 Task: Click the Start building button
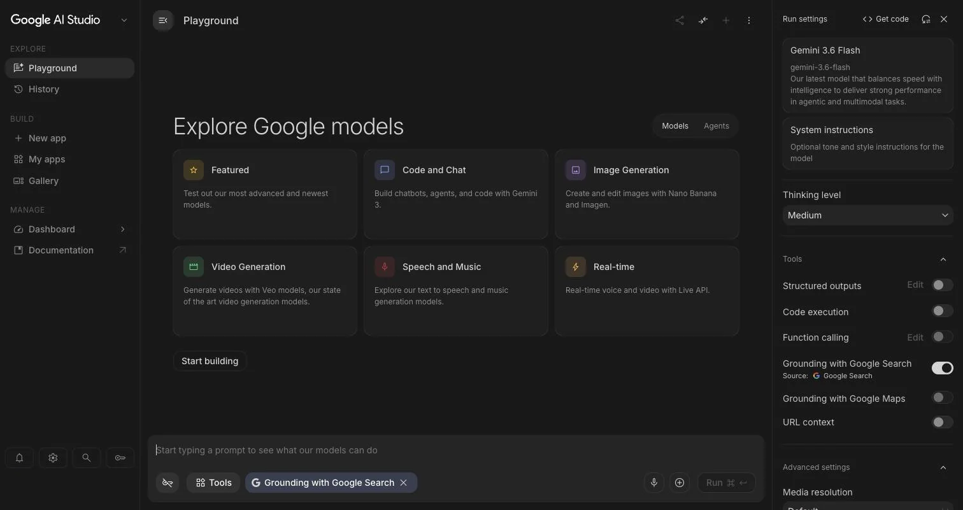point(210,361)
